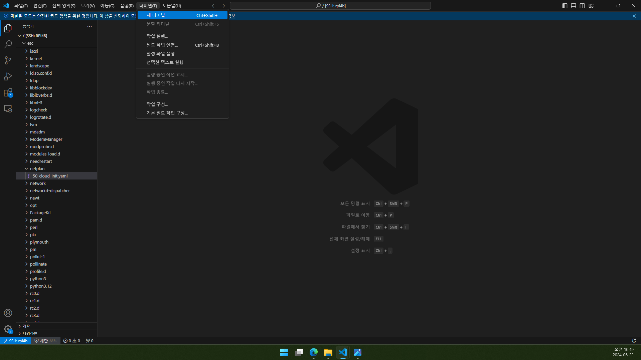
Task: Open file 50-cloud-init.yaml
Action: tap(57, 176)
